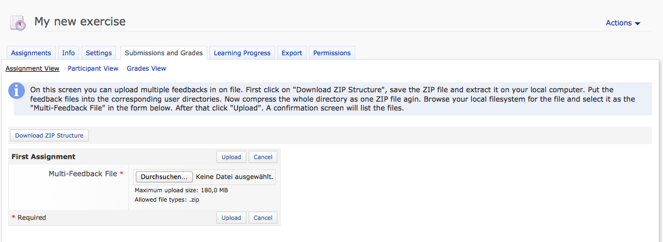This screenshot has width=663, height=242.
Task: Click the blue info icon
Action: (x=17, y=91)
